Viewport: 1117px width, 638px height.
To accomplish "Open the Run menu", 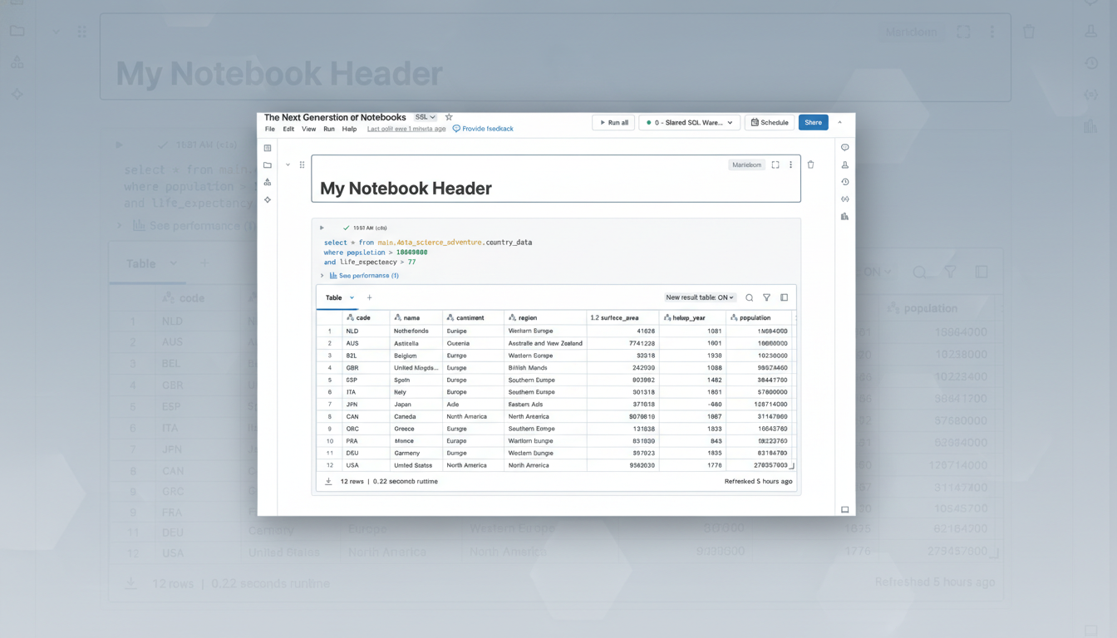I will point(328,129).
